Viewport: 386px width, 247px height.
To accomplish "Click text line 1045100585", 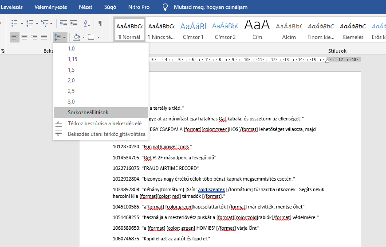I will click(x=209, y=207).
